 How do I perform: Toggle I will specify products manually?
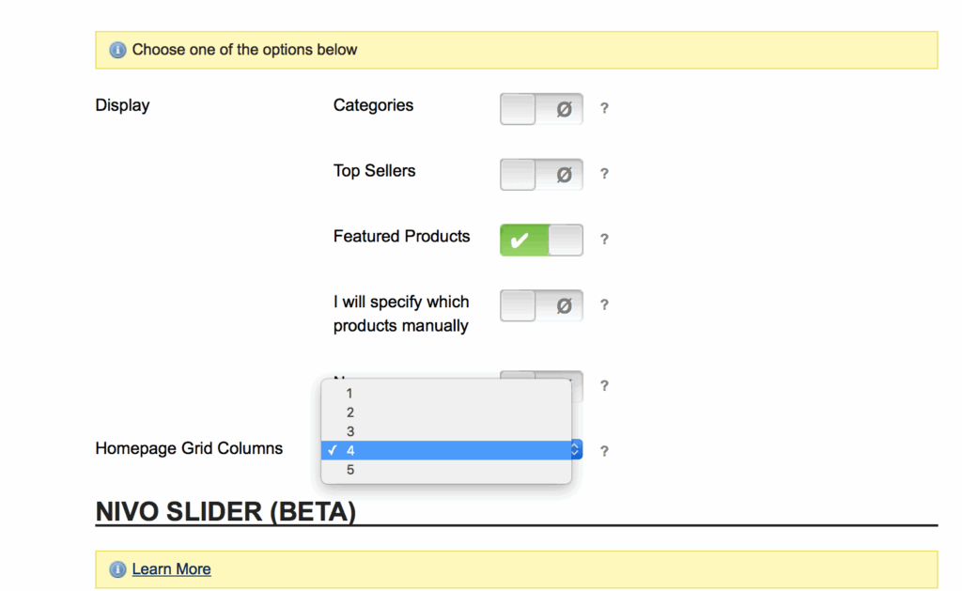(x=541, y=306)
